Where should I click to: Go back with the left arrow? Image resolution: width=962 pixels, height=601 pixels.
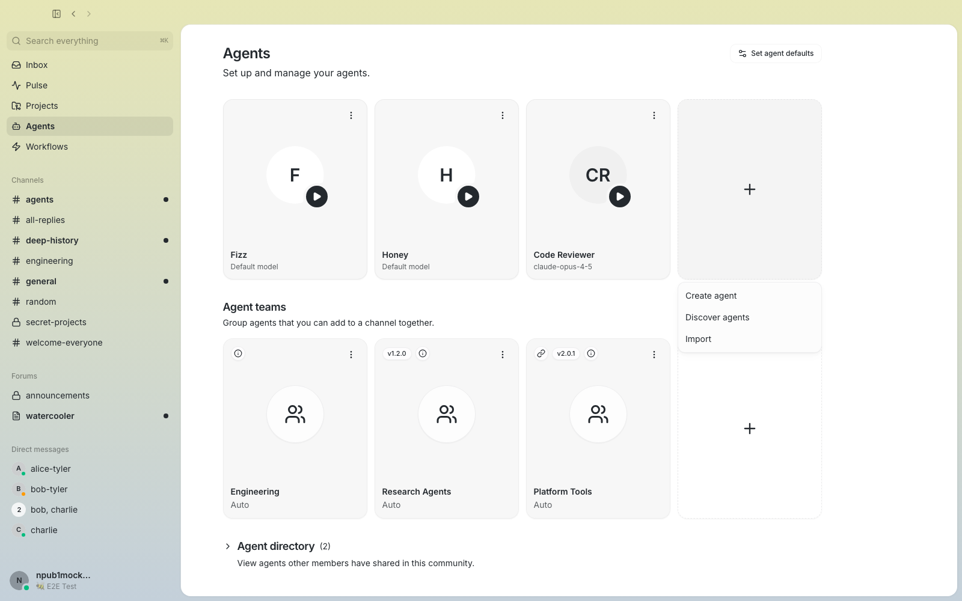[x=73, y=14]
